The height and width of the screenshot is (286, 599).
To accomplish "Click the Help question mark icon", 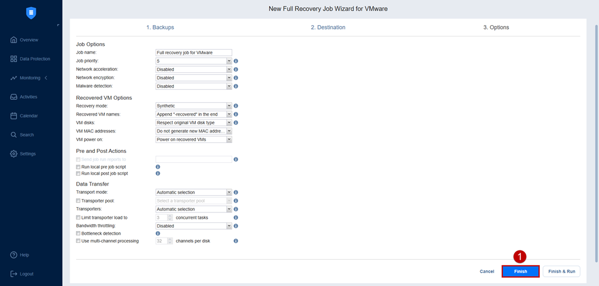I will pos(14,254).
